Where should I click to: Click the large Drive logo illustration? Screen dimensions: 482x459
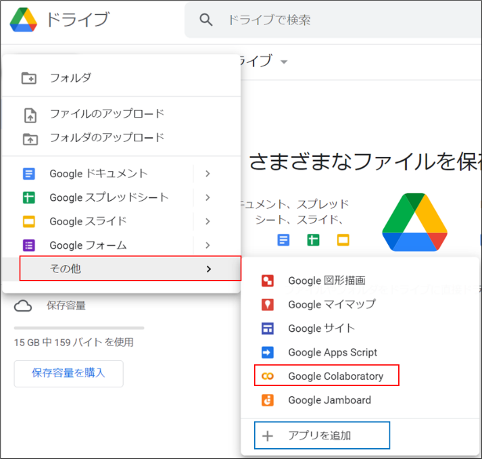click(x=414, y=222)
